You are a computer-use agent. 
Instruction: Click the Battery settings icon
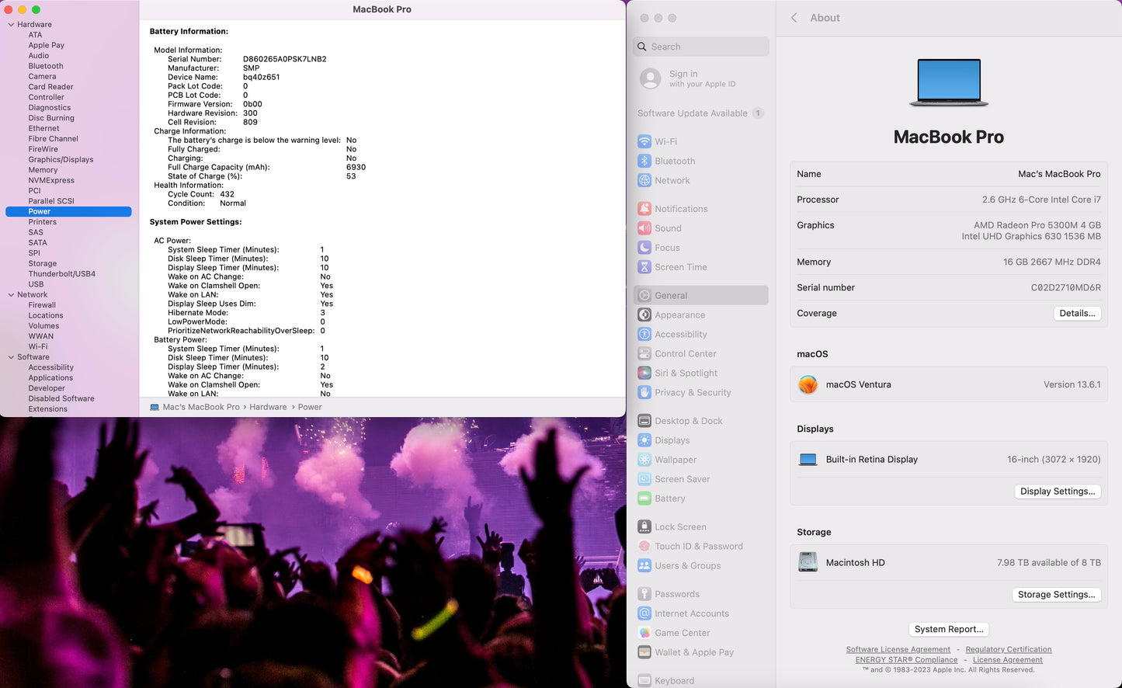(x=644, y=499)
